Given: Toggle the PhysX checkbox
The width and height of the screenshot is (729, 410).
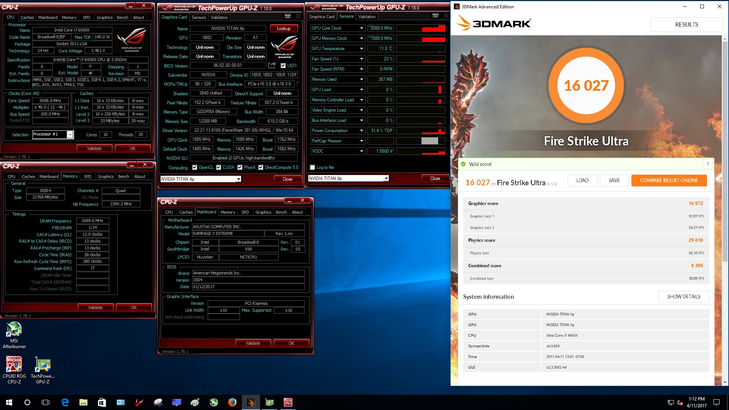Looking at the screenshot, I should click(240, 167).
